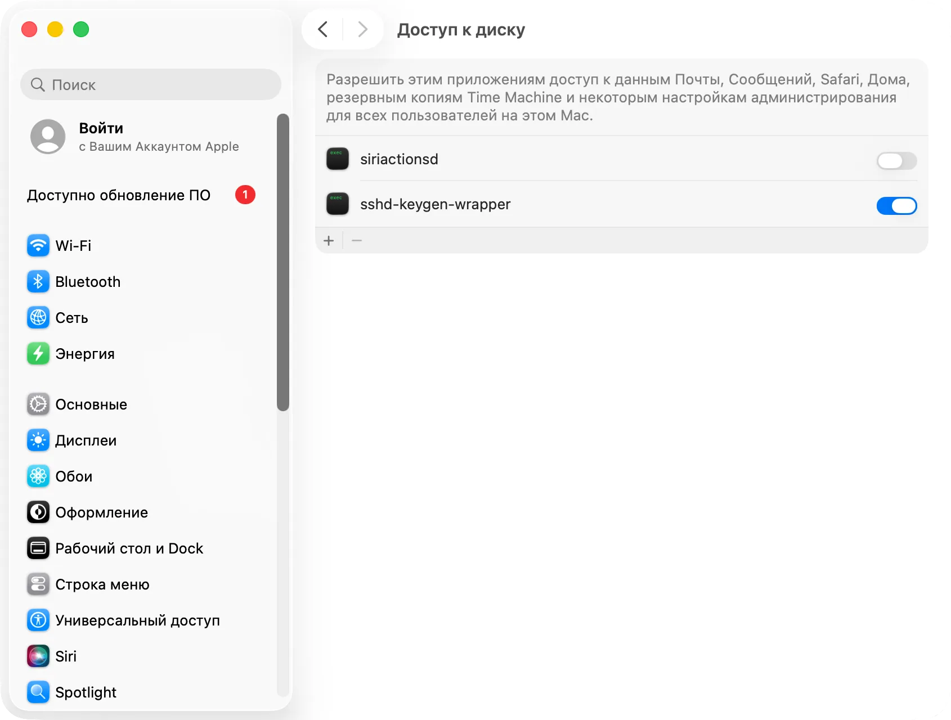
Task: Click the Wi-Fi icon in the sidebar
Action: tap(38, 245)
